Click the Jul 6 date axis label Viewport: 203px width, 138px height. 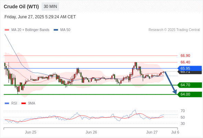(175, 132)
